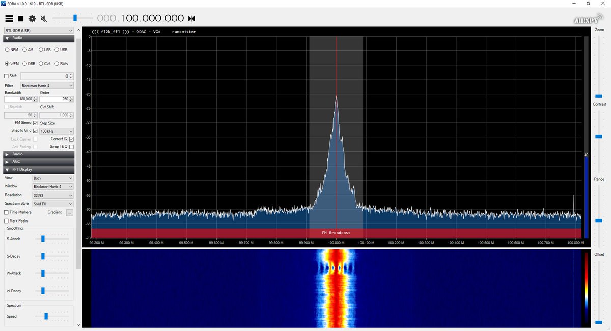This screenshot has width=611, height=331.
Task: Adjust the W-Decay slider
Action: tap(43, 291)
